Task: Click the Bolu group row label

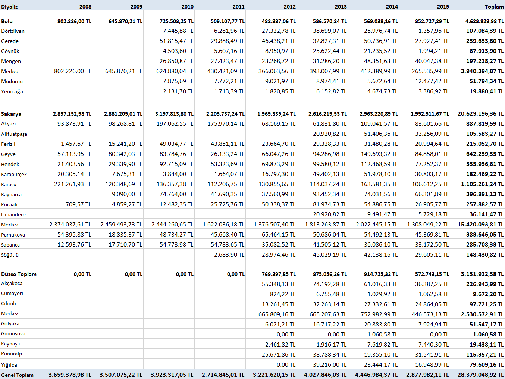Action: point(7,21)
